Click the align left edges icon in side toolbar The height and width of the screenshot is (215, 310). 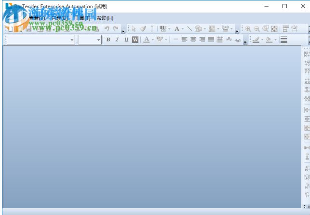click(307, 54)
